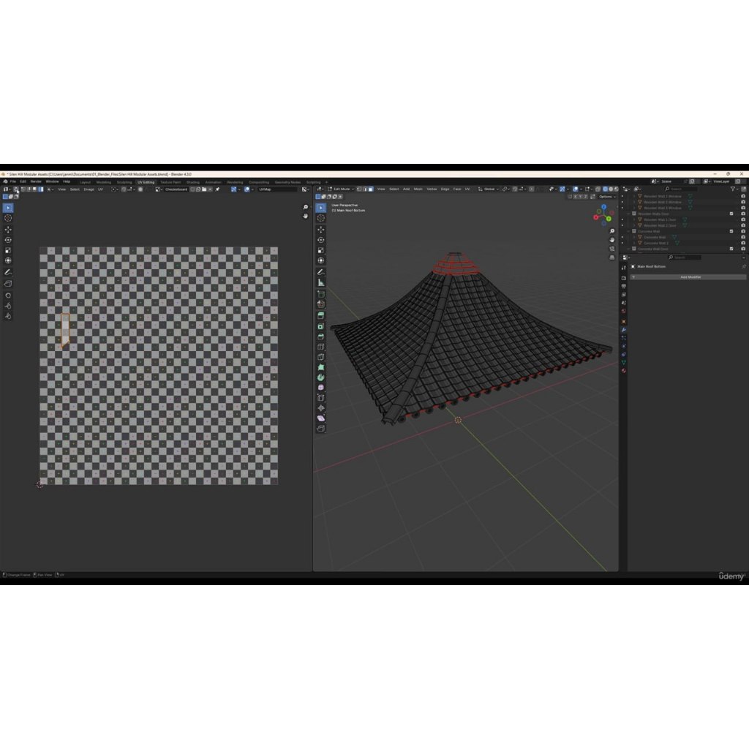Image resolution: width=749 pixels, height=749 pixels.
Task: Open the outliner filter dropdown
Action: [734, 189]
